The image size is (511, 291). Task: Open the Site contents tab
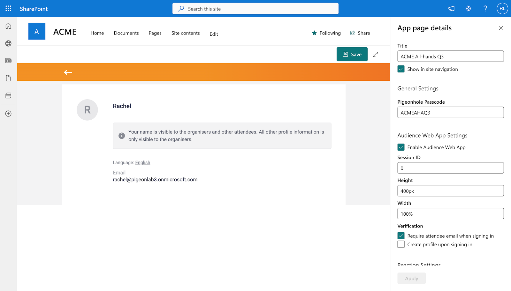point(185,33)
